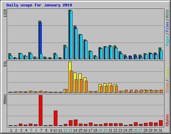Click the orange Sites bar for day 20
171x134 pixels.
coord(106,89)
